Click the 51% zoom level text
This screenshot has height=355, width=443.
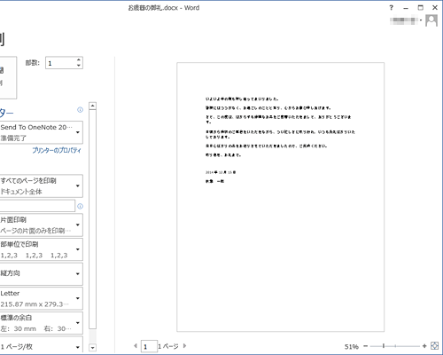click(x=352, y=346)
